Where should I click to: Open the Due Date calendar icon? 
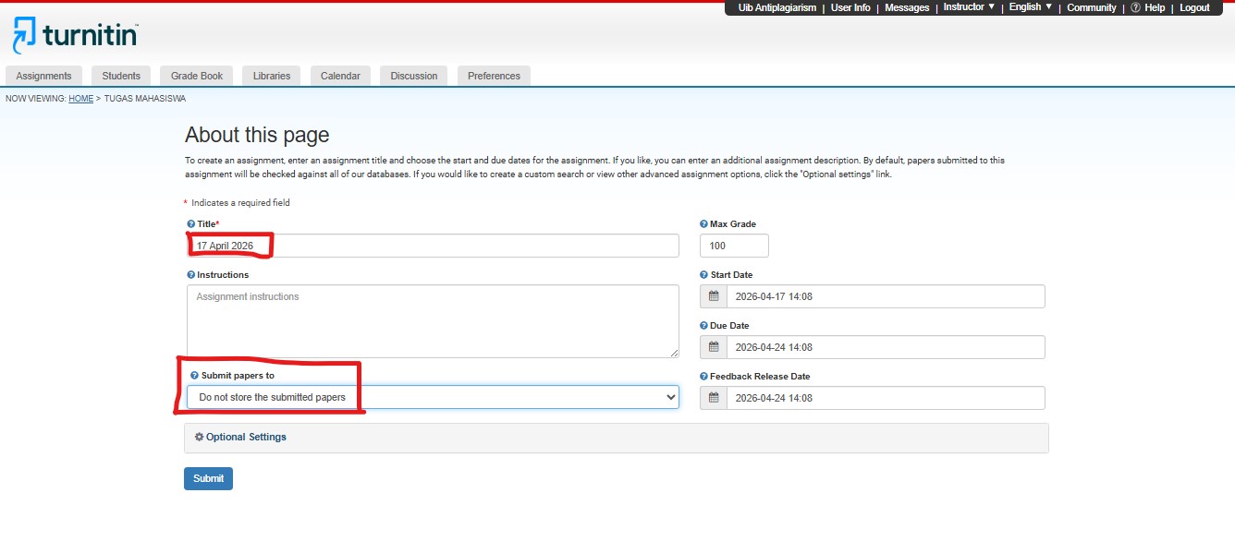coord(714,347)
